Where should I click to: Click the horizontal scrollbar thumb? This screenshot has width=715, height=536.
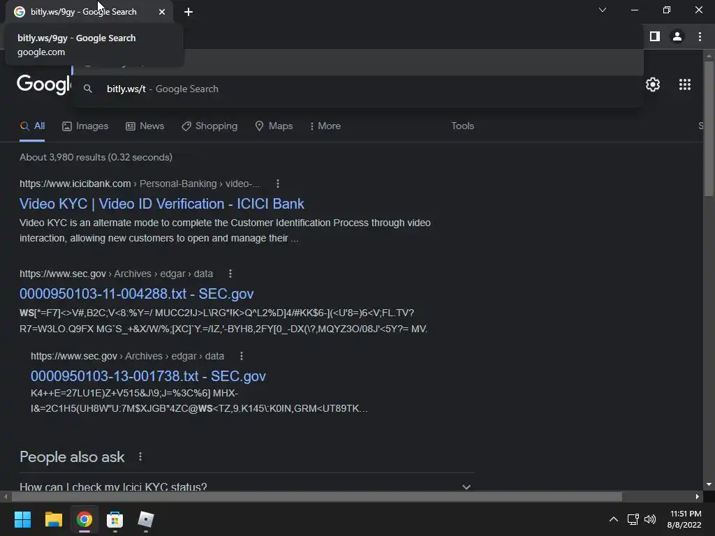(316, 496)
